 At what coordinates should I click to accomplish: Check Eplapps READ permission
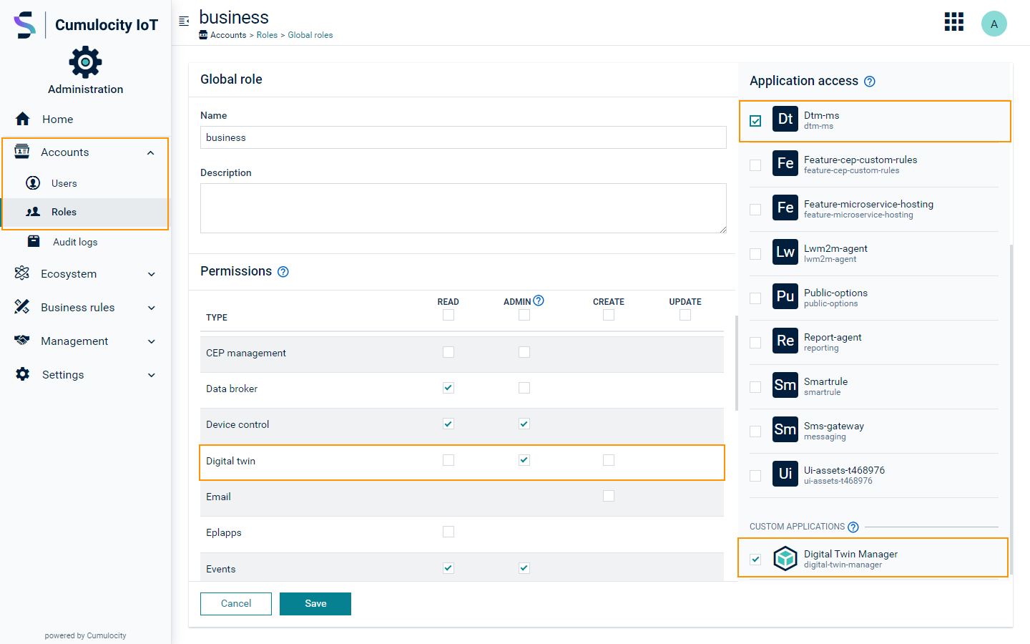click(x=448, y=532)
